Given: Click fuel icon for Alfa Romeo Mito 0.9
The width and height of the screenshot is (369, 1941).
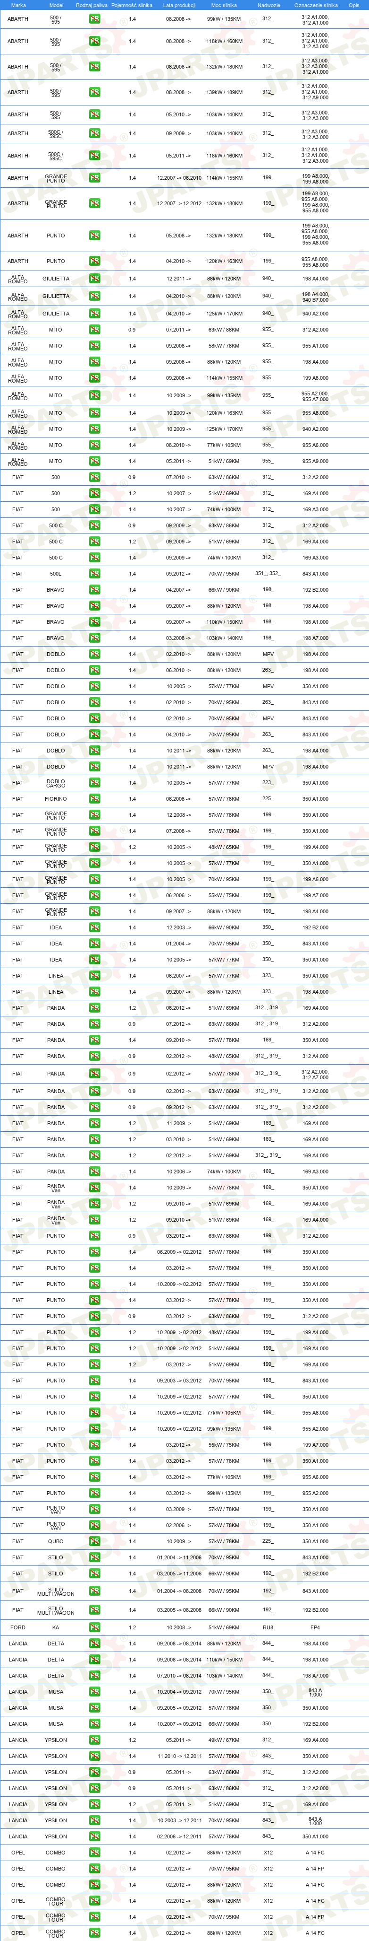Looking at the screenshot, I should click(94, 329).
